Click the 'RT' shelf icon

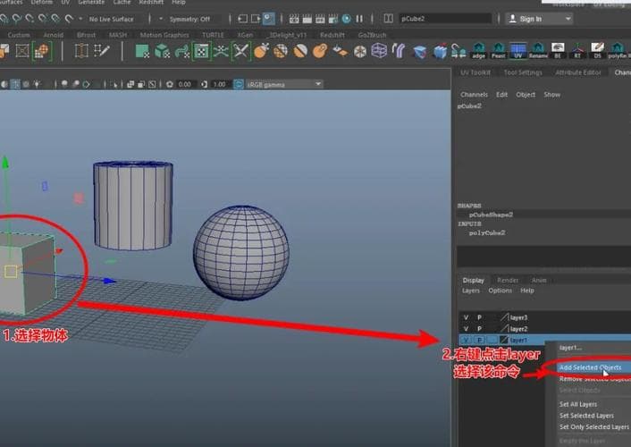pyautogui.click(x=577, y=51)
